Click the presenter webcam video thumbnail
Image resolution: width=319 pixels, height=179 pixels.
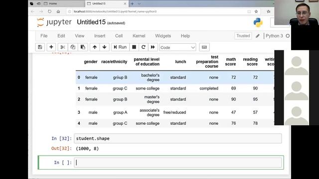[297, 12]
